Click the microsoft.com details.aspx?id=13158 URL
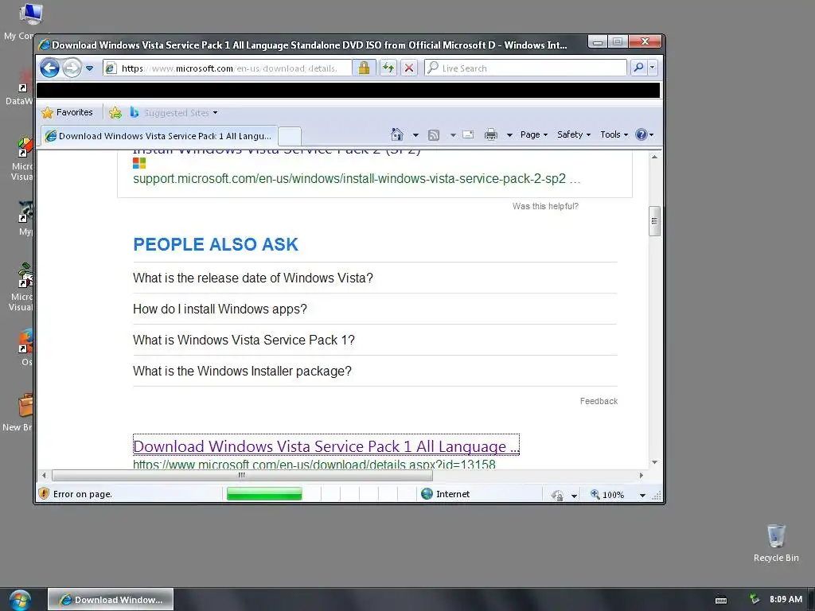815x611 pixels. pyautogui.click(x=314, y=464)
